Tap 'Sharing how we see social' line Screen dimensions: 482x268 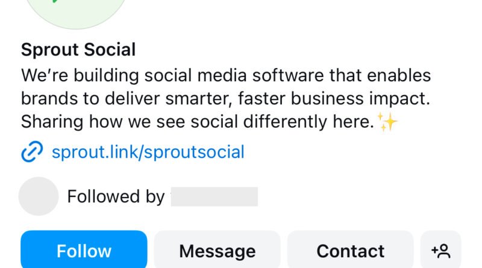pyautogui.click(x=199, y=122)
